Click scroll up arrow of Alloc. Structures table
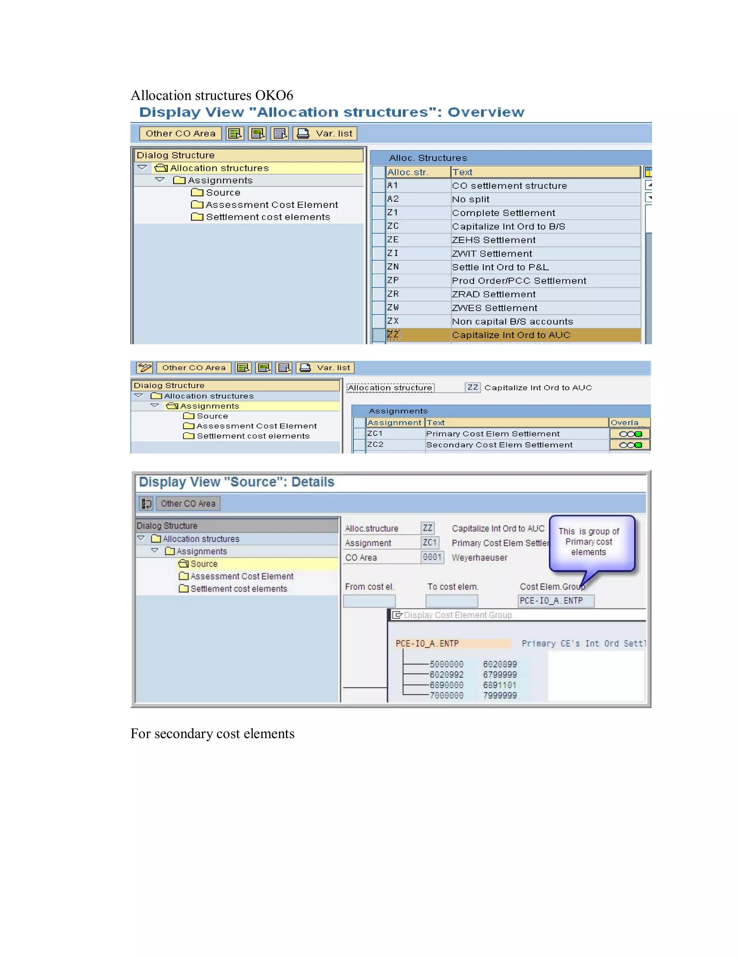739x956 pixels. (x=649, y=185)
